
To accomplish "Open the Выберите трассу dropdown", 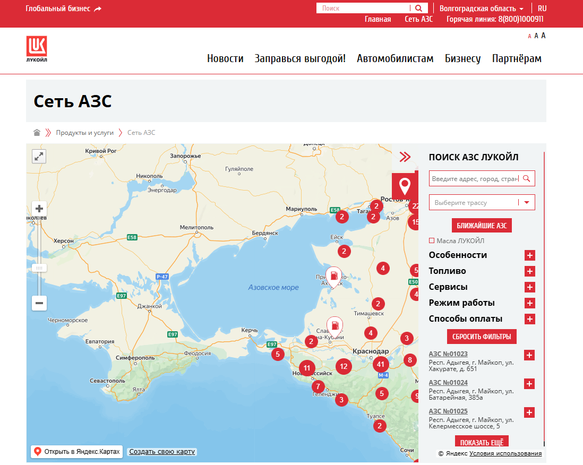I will 482,203.
